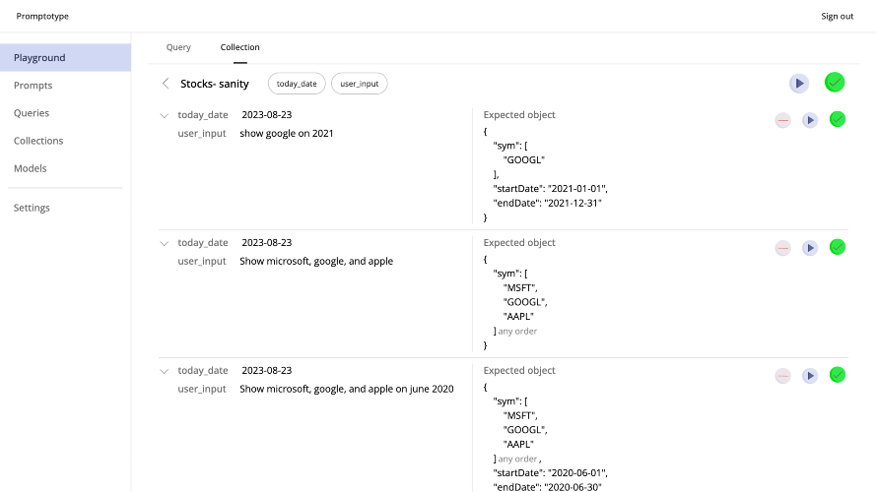Click the first case's 2023-08-23 date value

click(266, 114)
